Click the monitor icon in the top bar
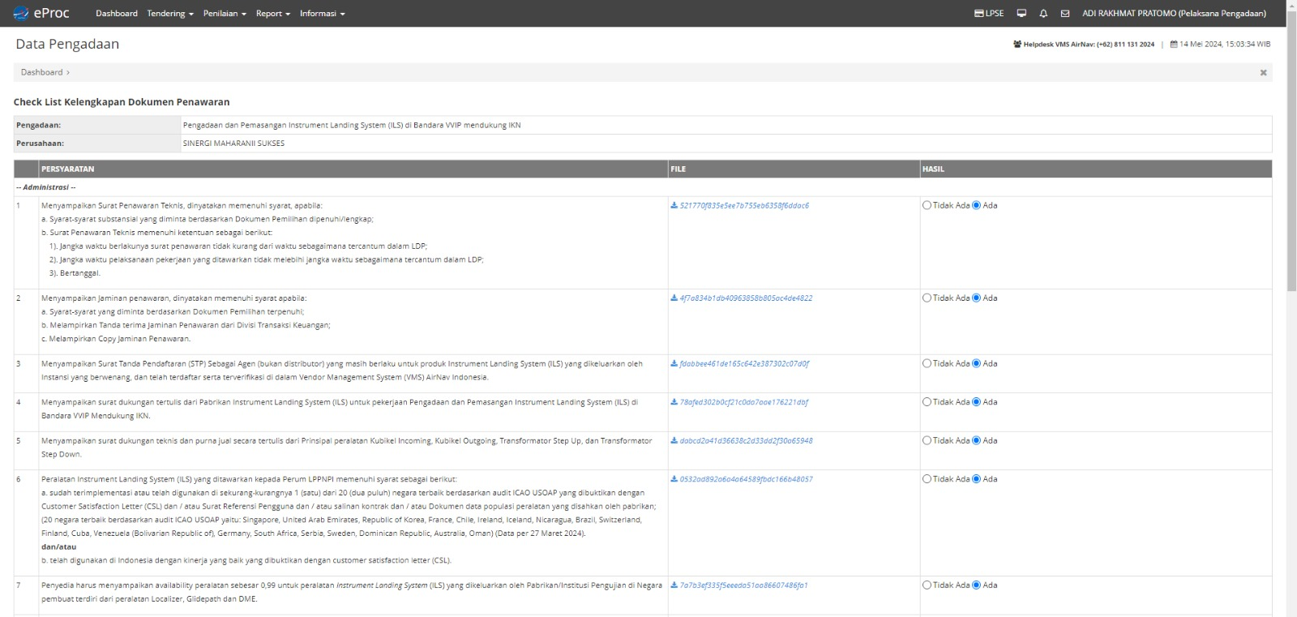The image size is (1297, 617). pos(1021,14)
